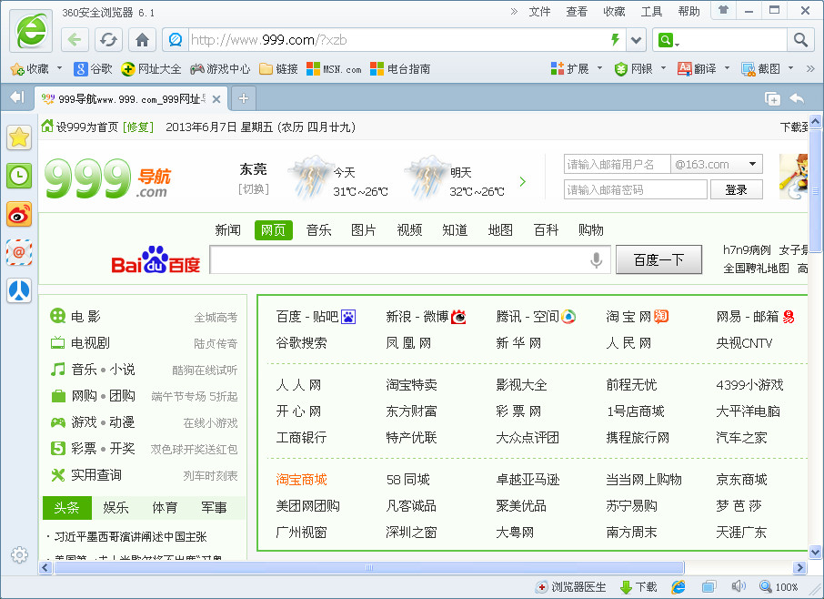Open the 京东商城 link

[741, 479]
